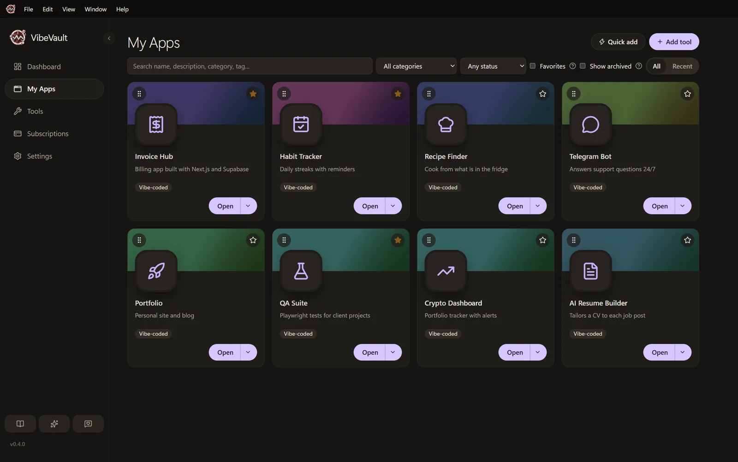This screenshot has height=462, width=738.
Task: Favorite Recipe Finder with its star
Action: pyautogui.click(x=542, y=94)
